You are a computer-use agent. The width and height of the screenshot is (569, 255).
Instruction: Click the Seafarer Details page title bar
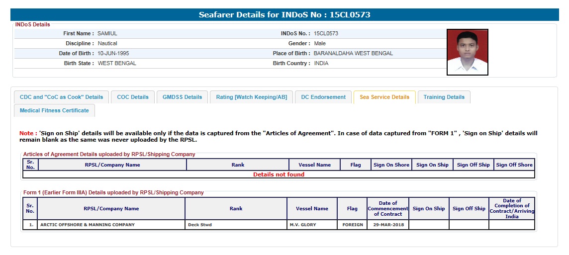(284, 15)
